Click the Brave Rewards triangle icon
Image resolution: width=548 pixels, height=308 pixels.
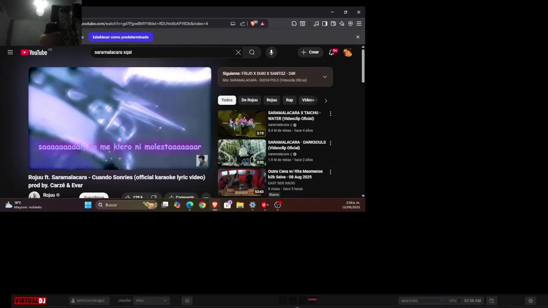(x=262, y=24)
